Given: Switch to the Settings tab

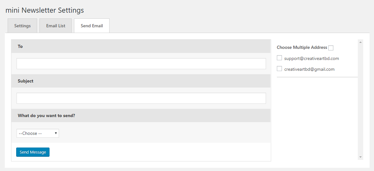Looking at the screenshot, I should pyautogui.click(x=23, y=26).
